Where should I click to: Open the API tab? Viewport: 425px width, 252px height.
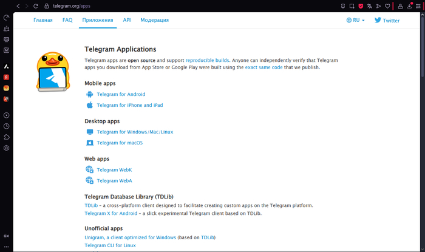[x=127, y=20]
